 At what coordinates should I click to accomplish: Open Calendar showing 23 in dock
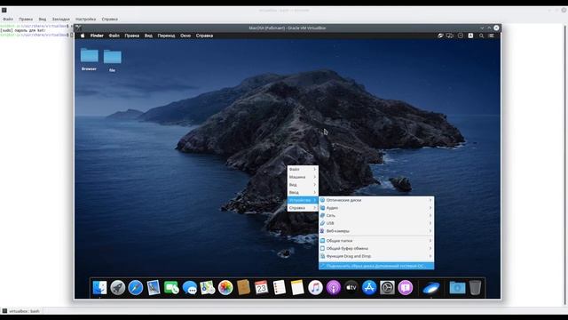(261, 288)
